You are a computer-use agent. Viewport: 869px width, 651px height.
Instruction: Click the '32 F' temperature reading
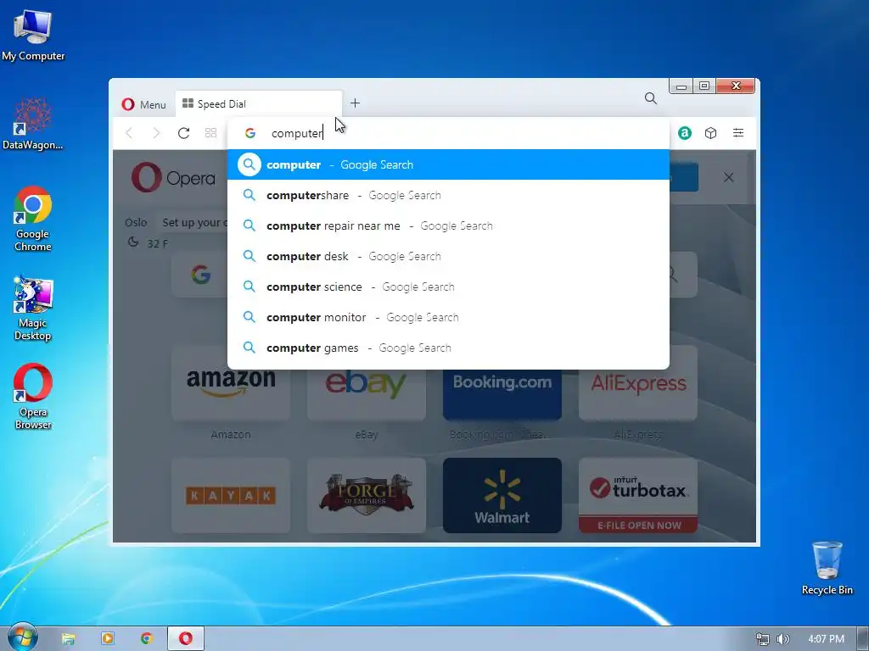pos(157,243)
